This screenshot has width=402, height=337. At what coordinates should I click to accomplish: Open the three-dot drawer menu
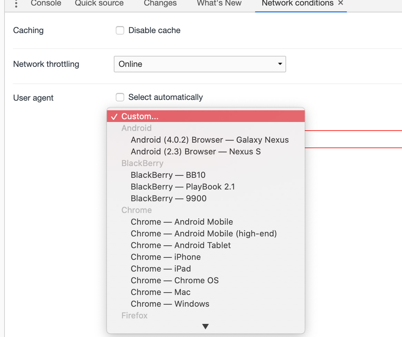point(16,3)
